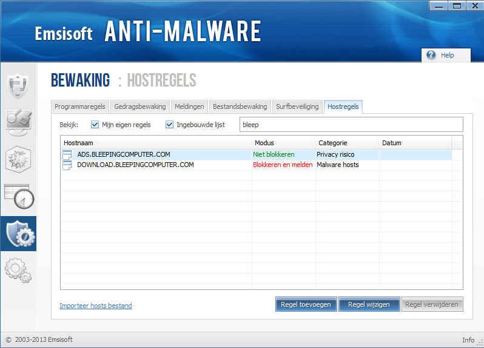This screenshot has height=348, width=484.
Task: Open the Scan Computer sidebar icon
Action: pyautogui.click(x=18, y=122)
